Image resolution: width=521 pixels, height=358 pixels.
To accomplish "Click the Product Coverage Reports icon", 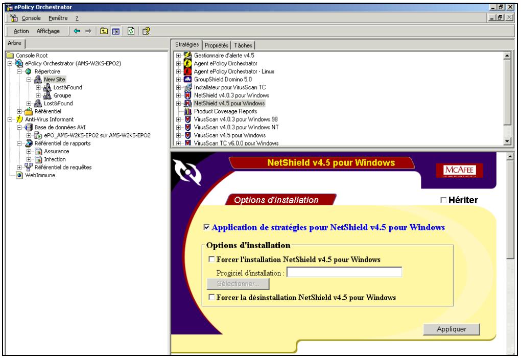I will tap(188, 111).
